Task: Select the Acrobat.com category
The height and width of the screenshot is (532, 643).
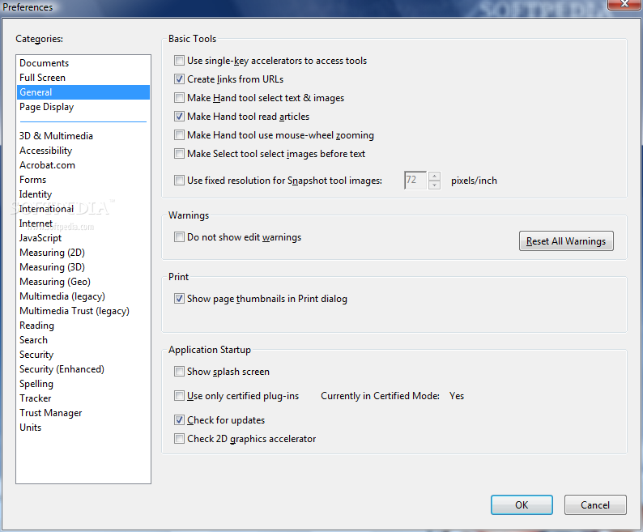Action: [83, 165]
